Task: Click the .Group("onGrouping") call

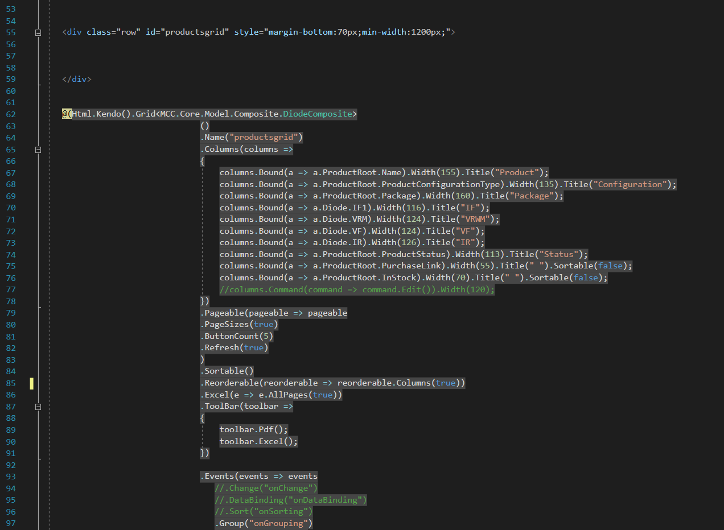Action: [x=264, y=523]
